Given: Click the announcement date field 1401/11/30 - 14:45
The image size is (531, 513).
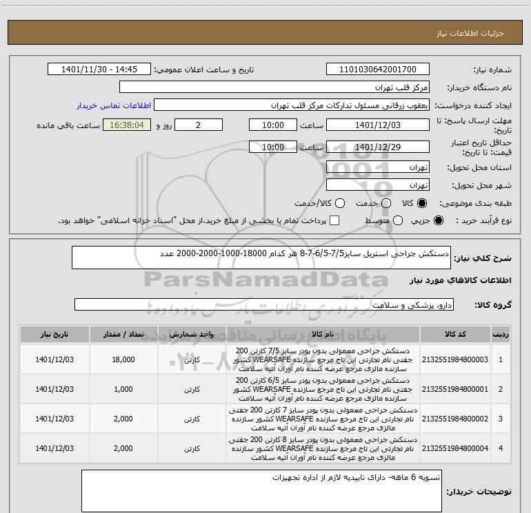Looking at the screenshot, I should pyautogui.click(x=99, y=70).
